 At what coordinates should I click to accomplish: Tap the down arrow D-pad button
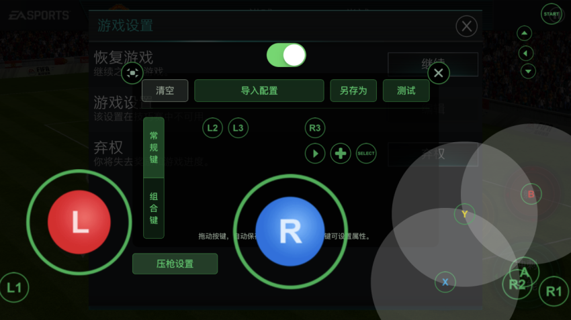(x=528, y=71)
